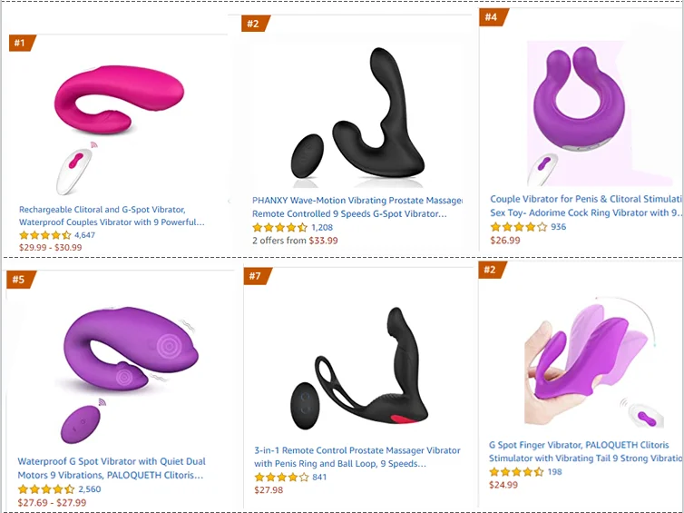Image resolution: width=684 pixels, height=513 pixels.
Task: Click star rating beside 841 reviews
Action: point(281,478)
